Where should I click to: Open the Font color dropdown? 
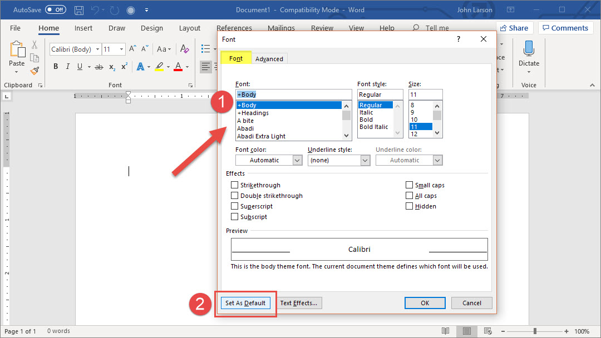click(269, 160)
